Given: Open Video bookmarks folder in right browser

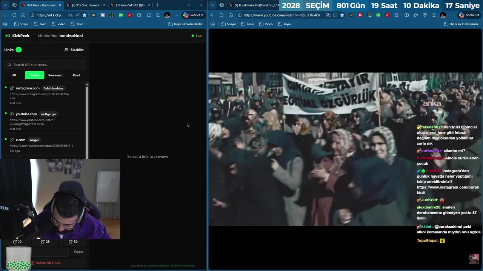Looking at the screenshot, I should pos(265,24).
